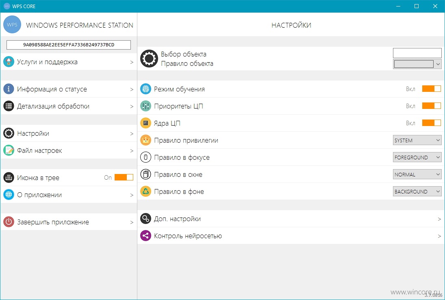Open the NORMAL window rule dropdown

tap(417, 174)
